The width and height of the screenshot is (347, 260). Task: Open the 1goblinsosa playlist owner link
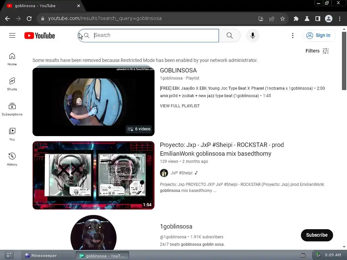(171, 78)
